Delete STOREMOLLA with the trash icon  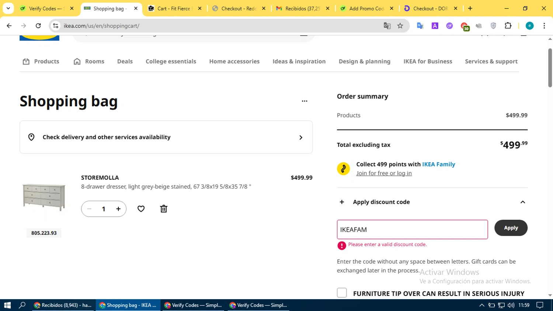(164, 209)
